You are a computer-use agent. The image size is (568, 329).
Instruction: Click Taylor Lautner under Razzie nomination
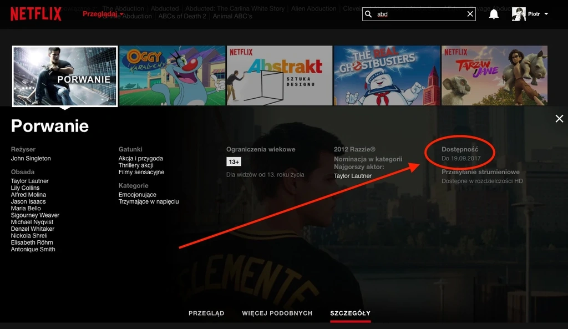(353, 176)
